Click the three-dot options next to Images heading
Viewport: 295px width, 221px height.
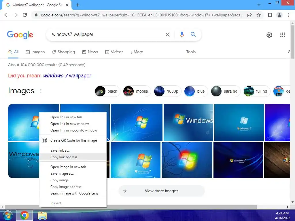(41, 91)
